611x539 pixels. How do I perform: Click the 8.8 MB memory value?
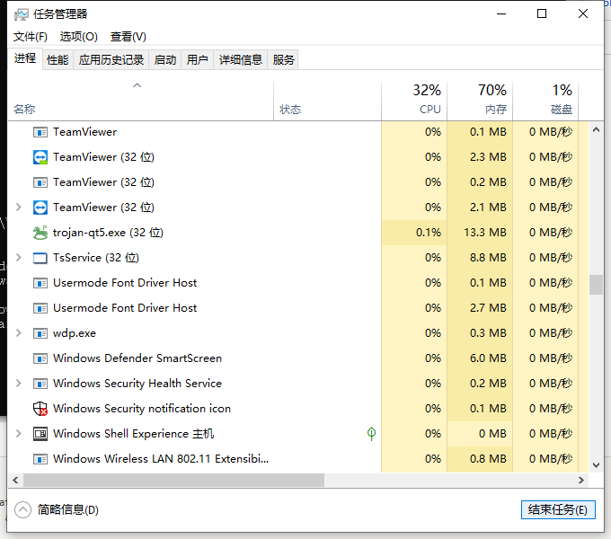488,258
